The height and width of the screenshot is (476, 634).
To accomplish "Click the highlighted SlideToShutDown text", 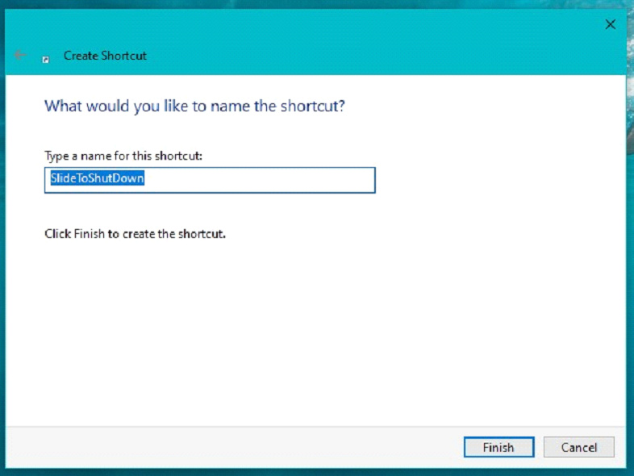I will click(x=98, y=180).
